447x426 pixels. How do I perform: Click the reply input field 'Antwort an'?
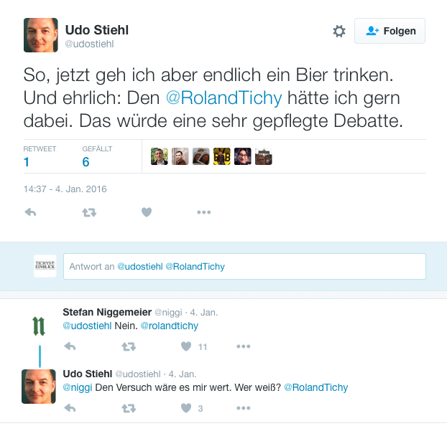point(244,266)
